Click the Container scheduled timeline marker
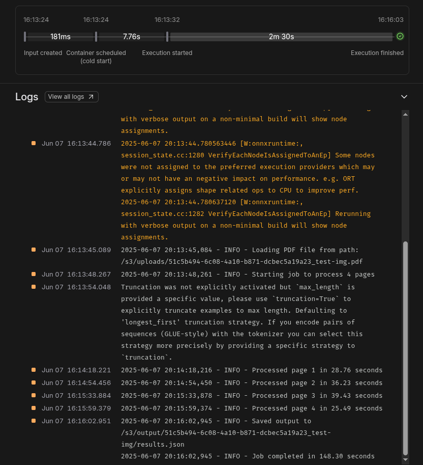This screenshot has width=423, height=465. click(x=96, y=37)
